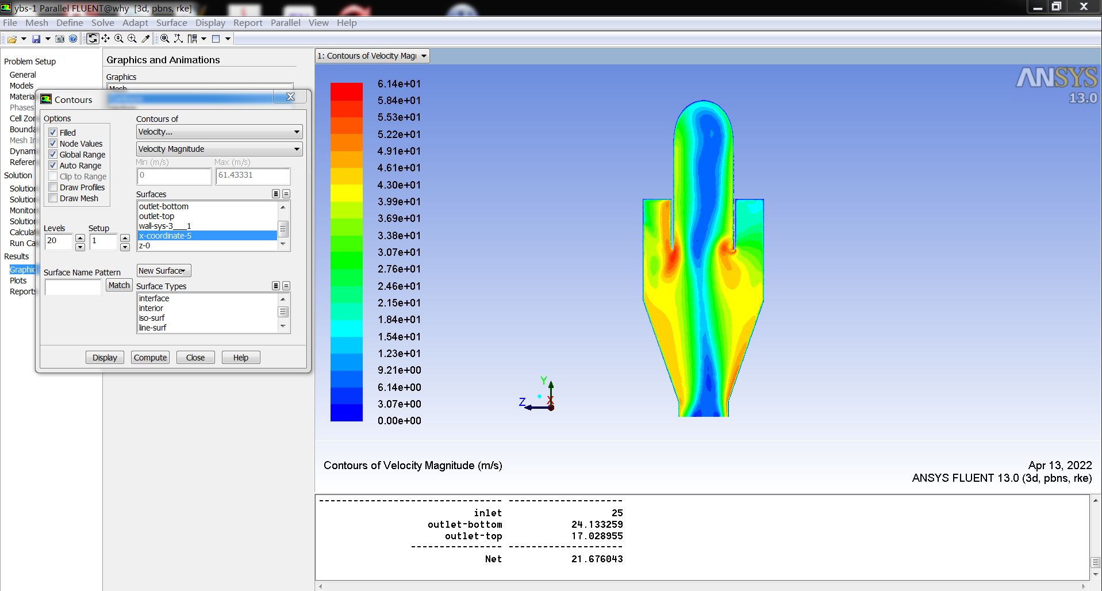Click the Display button in Contours dialog
1102x591 pixels.
(105, 358)
